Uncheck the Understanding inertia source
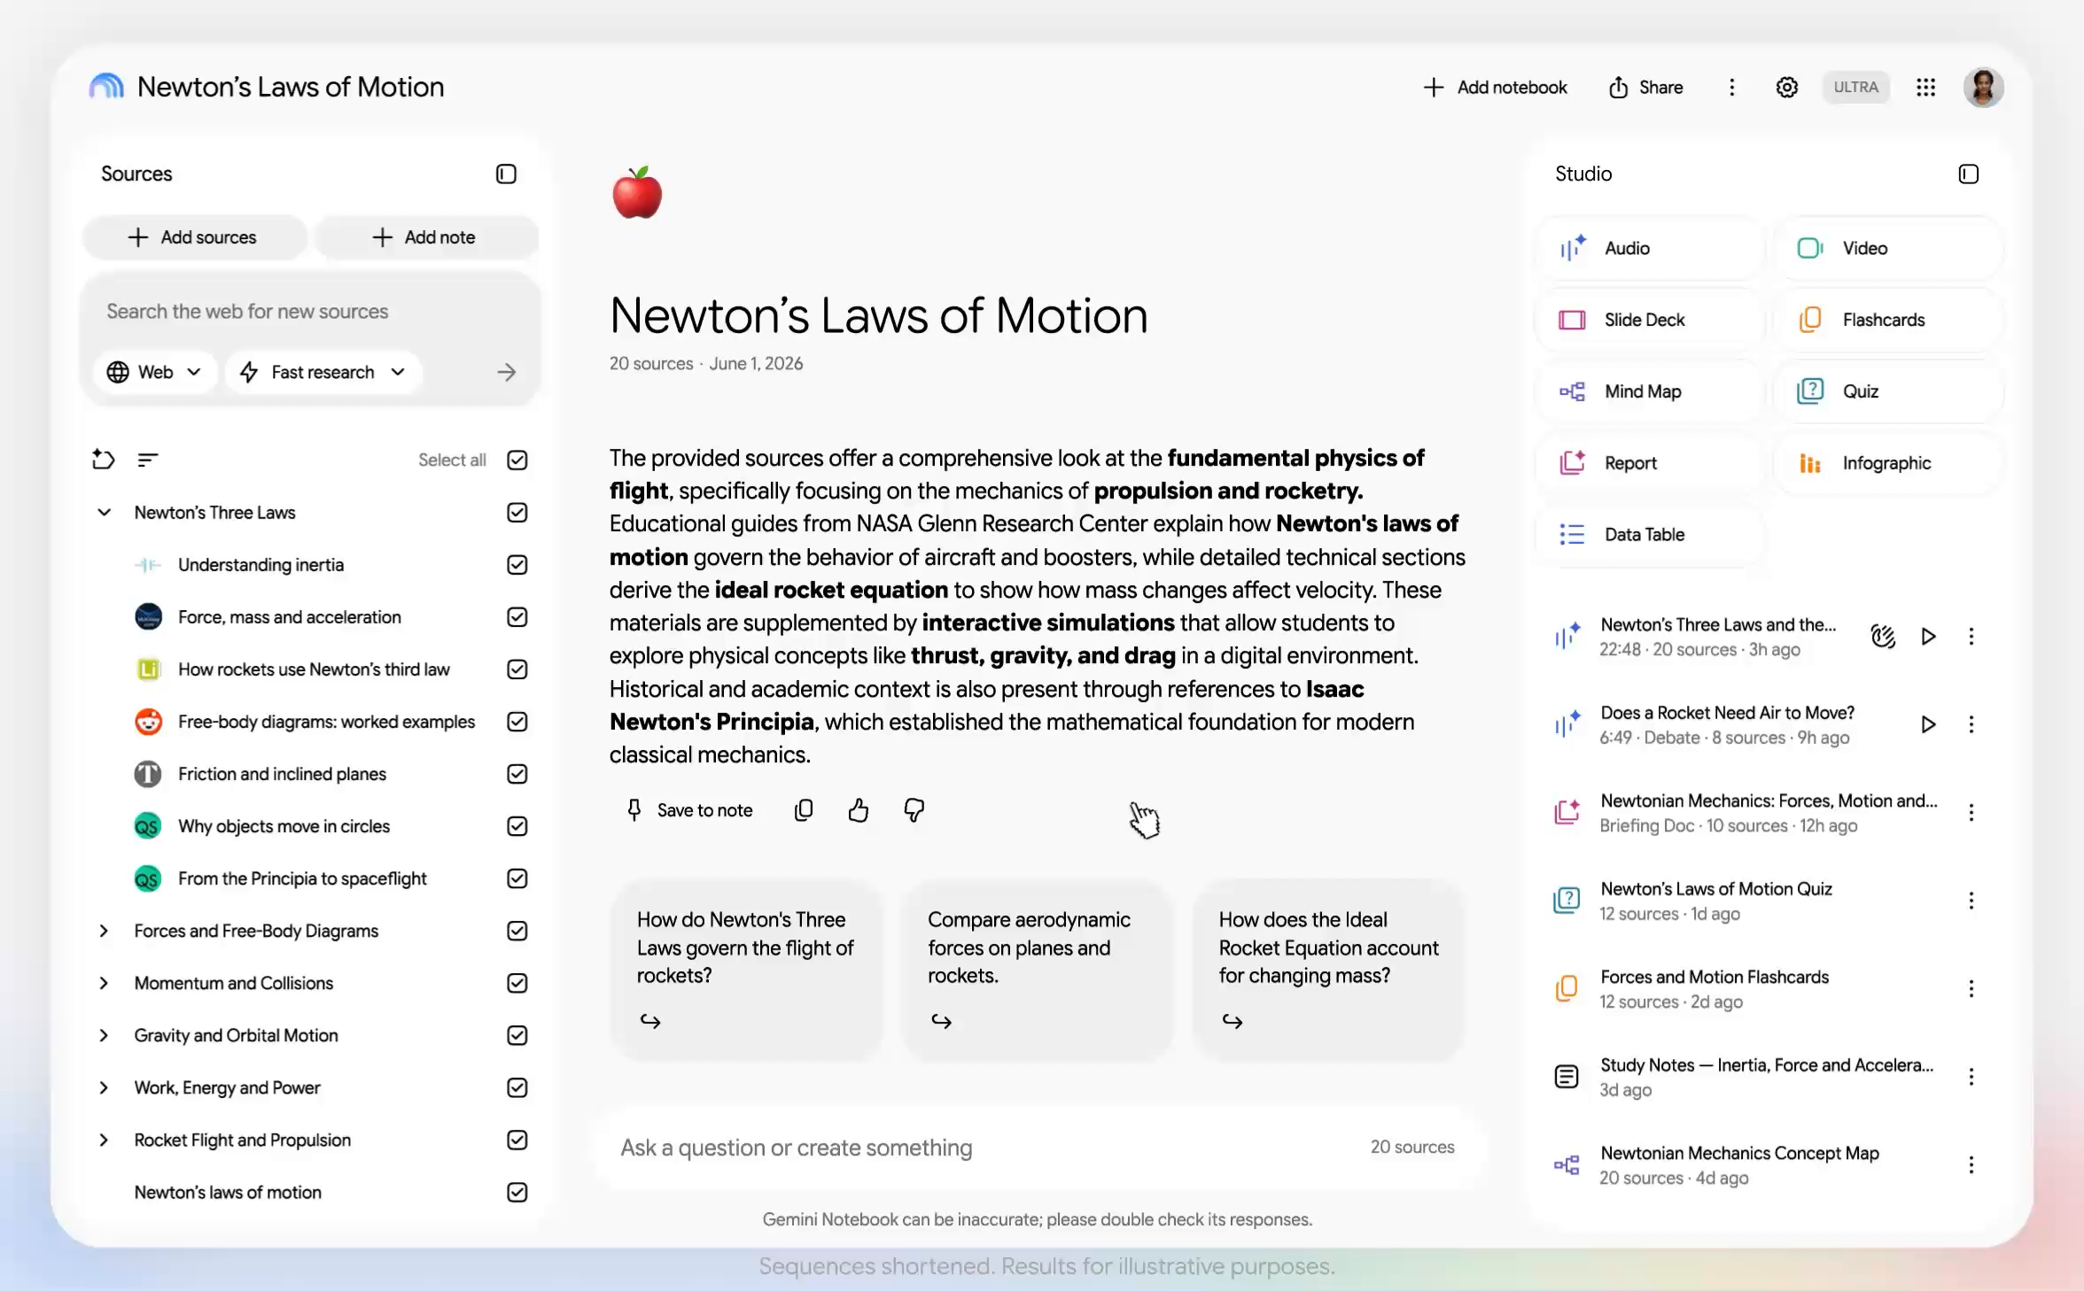 [517, 565]
